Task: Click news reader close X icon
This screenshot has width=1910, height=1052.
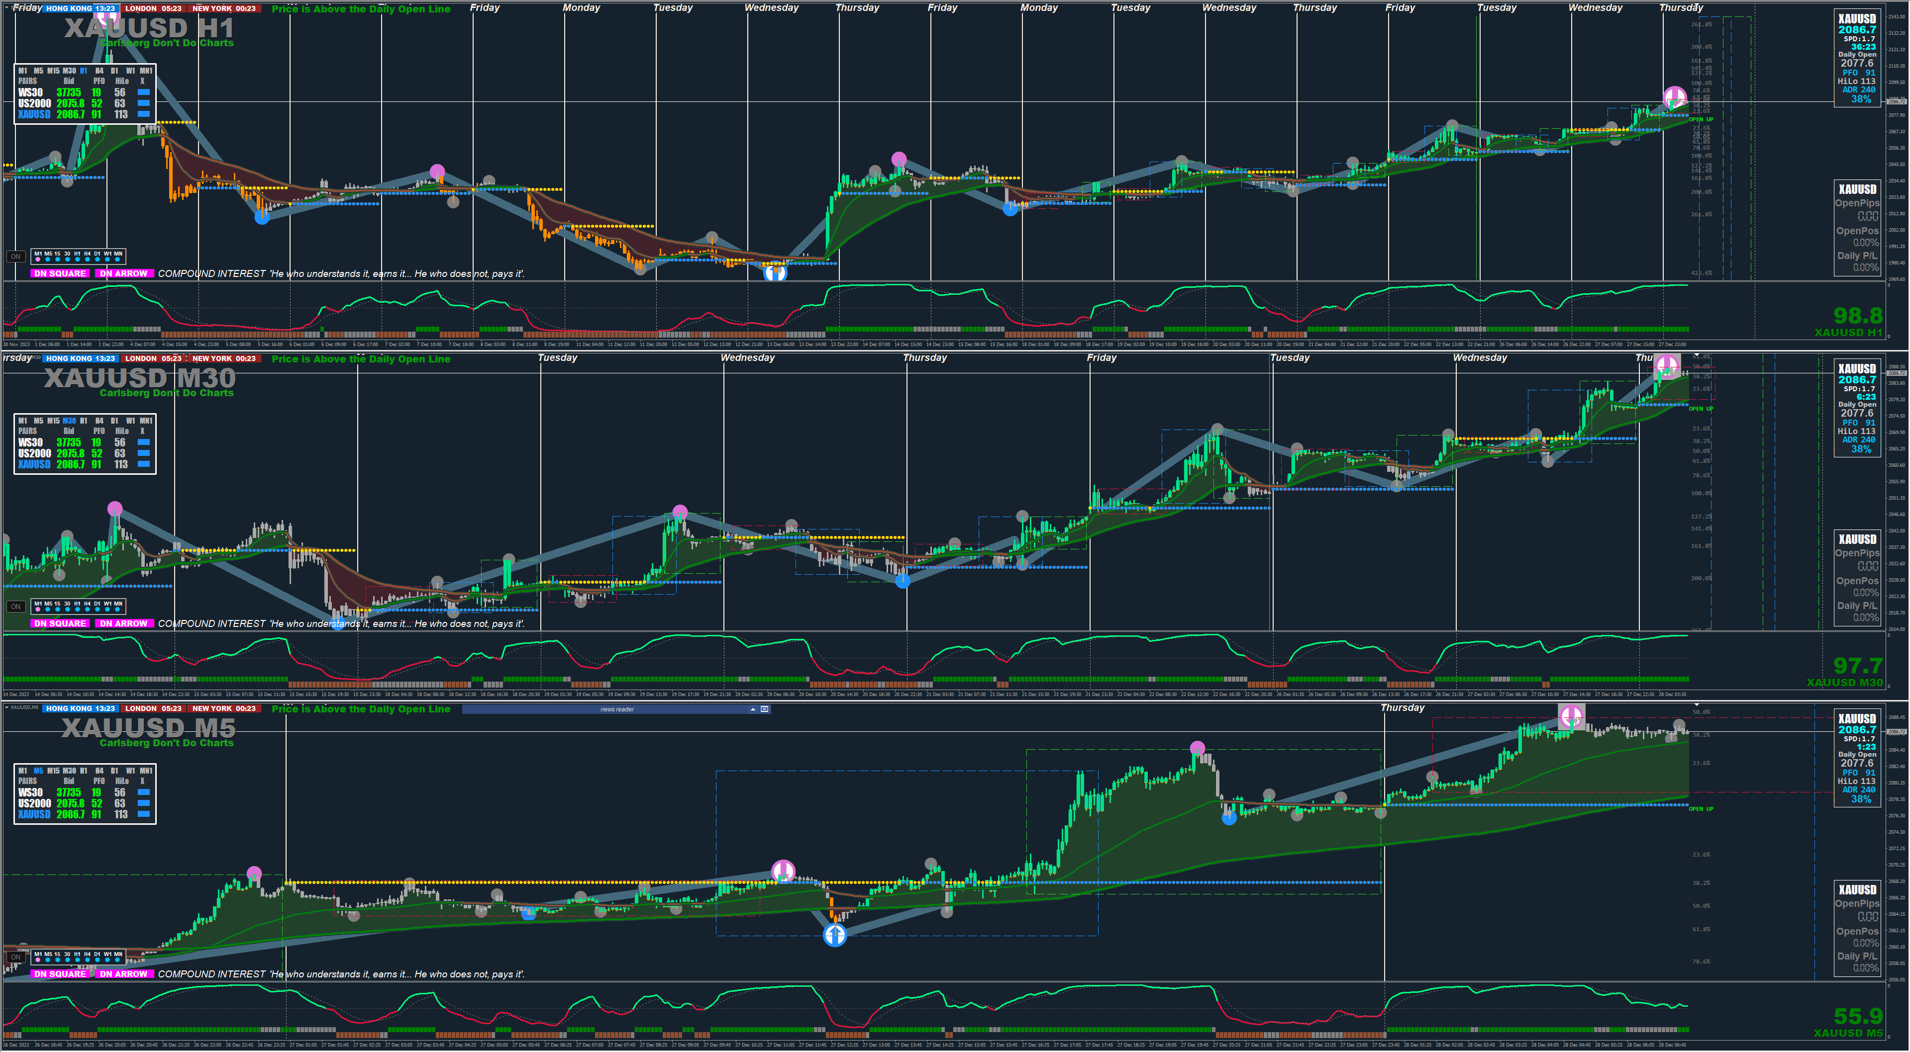Action: (764, 709)
